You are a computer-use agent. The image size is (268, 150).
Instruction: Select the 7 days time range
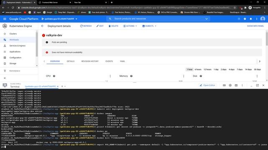pyautogui.click(x=240, y=70)
